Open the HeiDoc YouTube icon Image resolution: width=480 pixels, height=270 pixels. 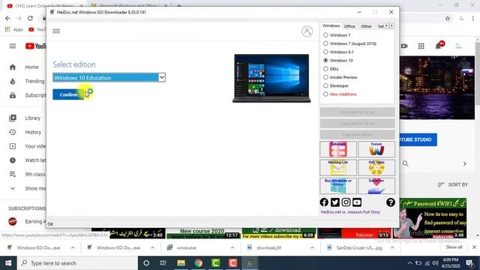click(x=357, y=202)
